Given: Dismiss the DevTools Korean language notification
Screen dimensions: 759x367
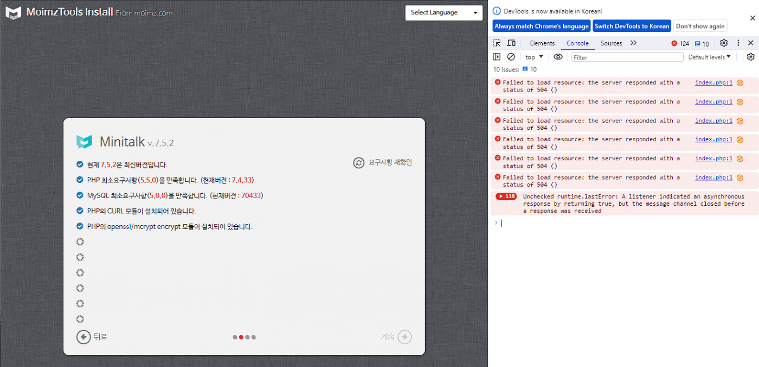Looking at the screenshot, I should pyautogui.click(x=752, y=18).
